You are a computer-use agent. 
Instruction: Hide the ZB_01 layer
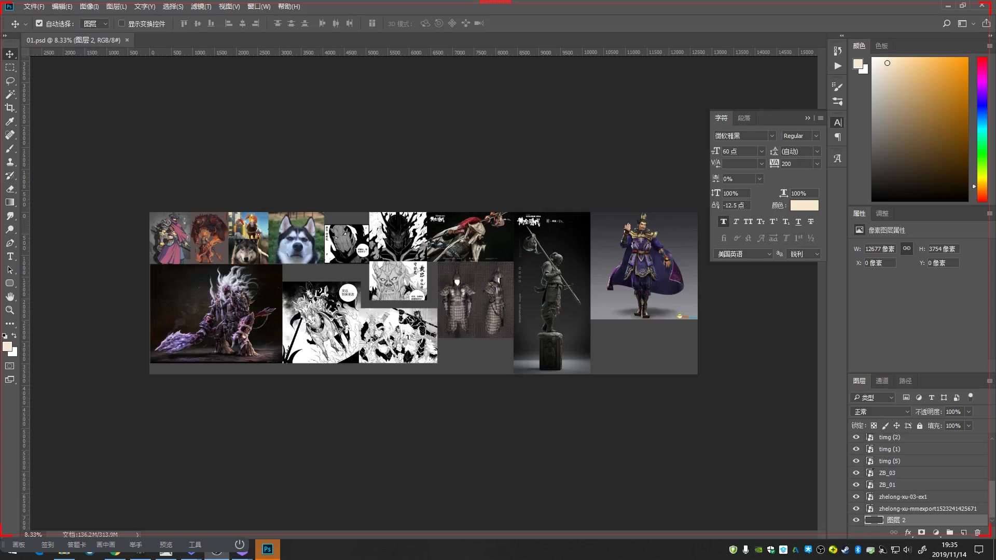[x=856, y=485]
